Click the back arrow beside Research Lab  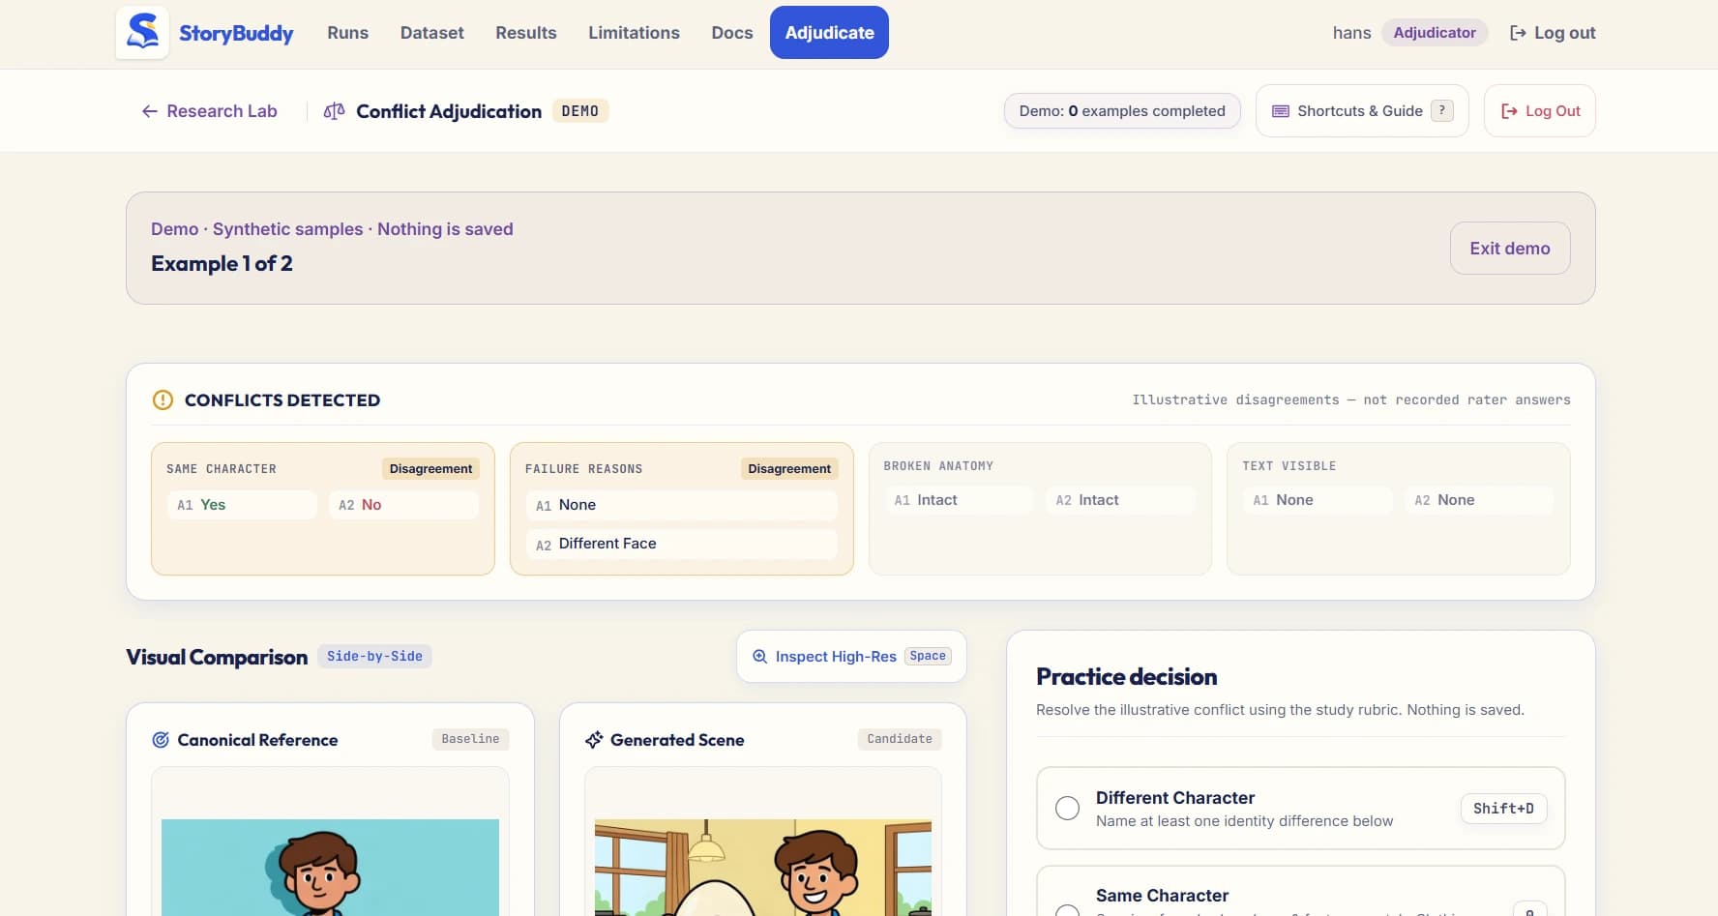[149, 111]
